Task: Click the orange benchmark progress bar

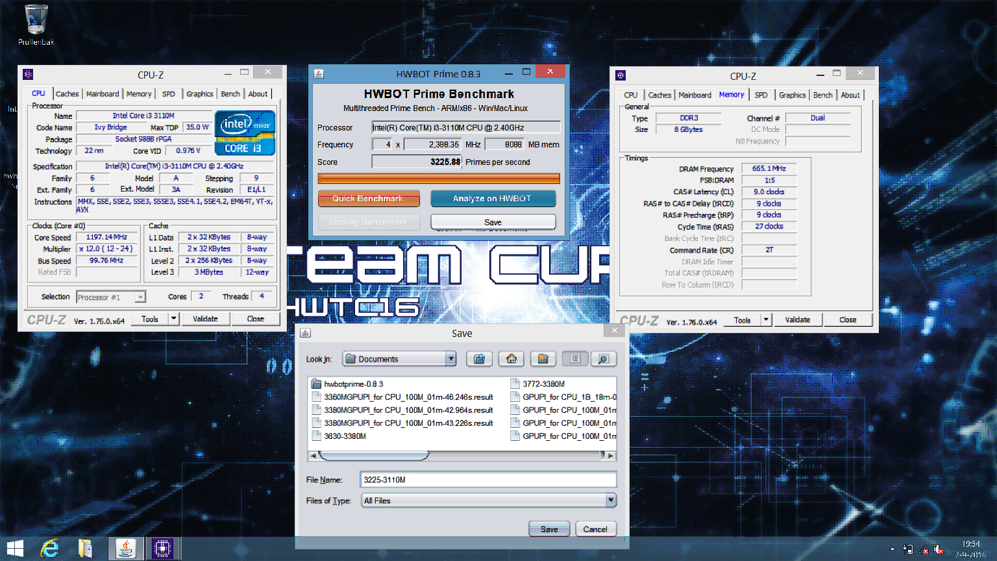Action: pyautogui.click(x=439, y=178)
